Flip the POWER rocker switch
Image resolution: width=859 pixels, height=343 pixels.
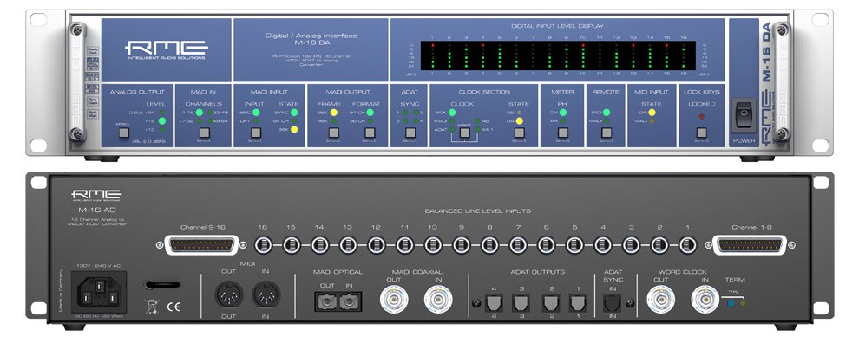tap(743, 115)
